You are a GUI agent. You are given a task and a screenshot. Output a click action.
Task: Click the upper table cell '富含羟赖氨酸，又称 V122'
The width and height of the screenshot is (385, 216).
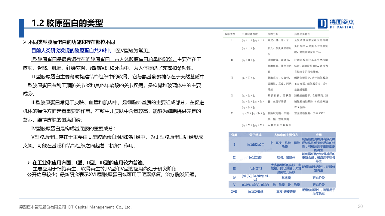click(x=310, y=113)
